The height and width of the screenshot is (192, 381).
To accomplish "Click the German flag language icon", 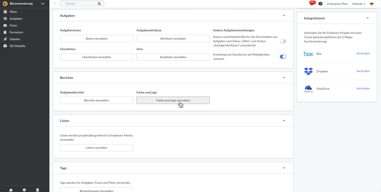I will 372,4.
